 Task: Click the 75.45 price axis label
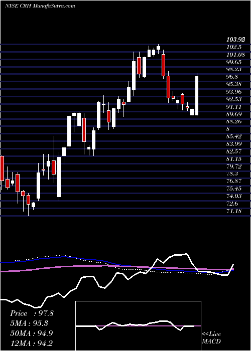(x=234, y=189)
